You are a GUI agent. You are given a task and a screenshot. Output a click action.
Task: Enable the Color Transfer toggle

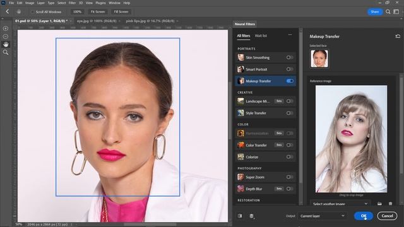click(290, 145)
